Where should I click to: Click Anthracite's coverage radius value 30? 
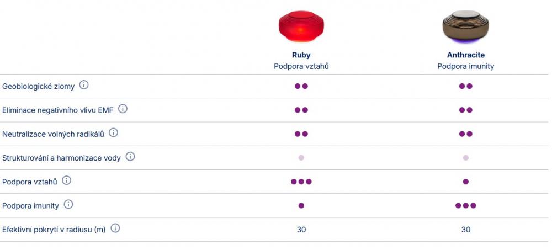click(465, 230)
